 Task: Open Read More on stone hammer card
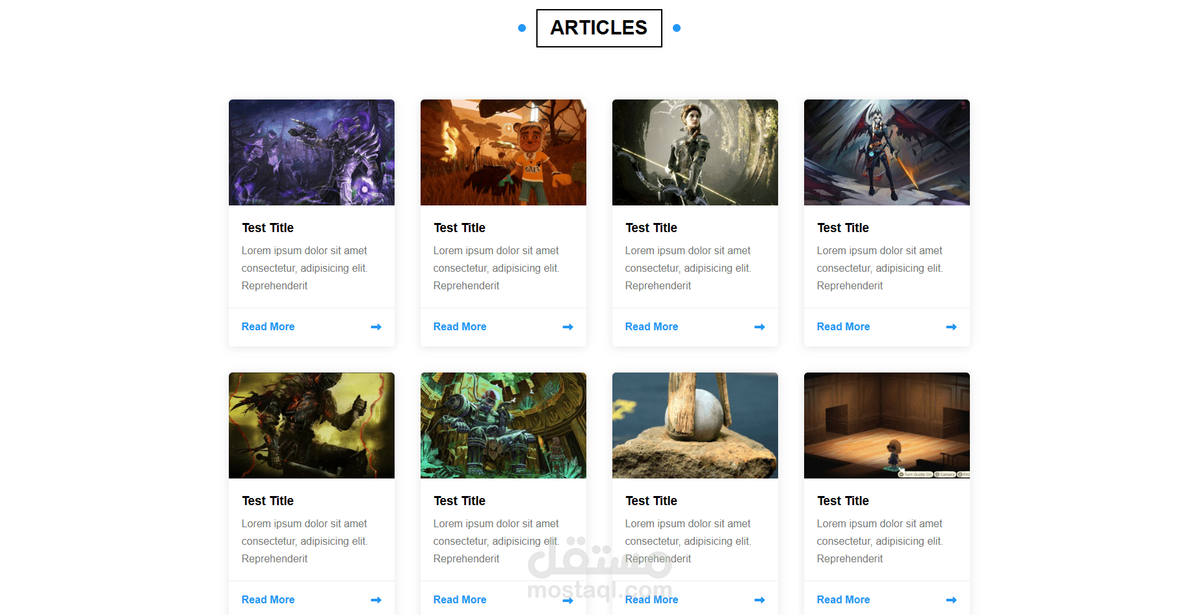coord(651,599)
